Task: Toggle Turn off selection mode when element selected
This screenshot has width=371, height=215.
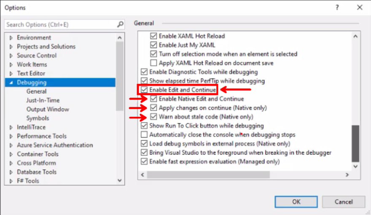Action: 153,54
